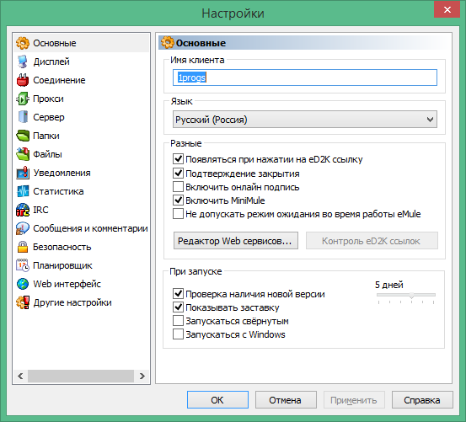Close the Настройки window

point(447,10)
